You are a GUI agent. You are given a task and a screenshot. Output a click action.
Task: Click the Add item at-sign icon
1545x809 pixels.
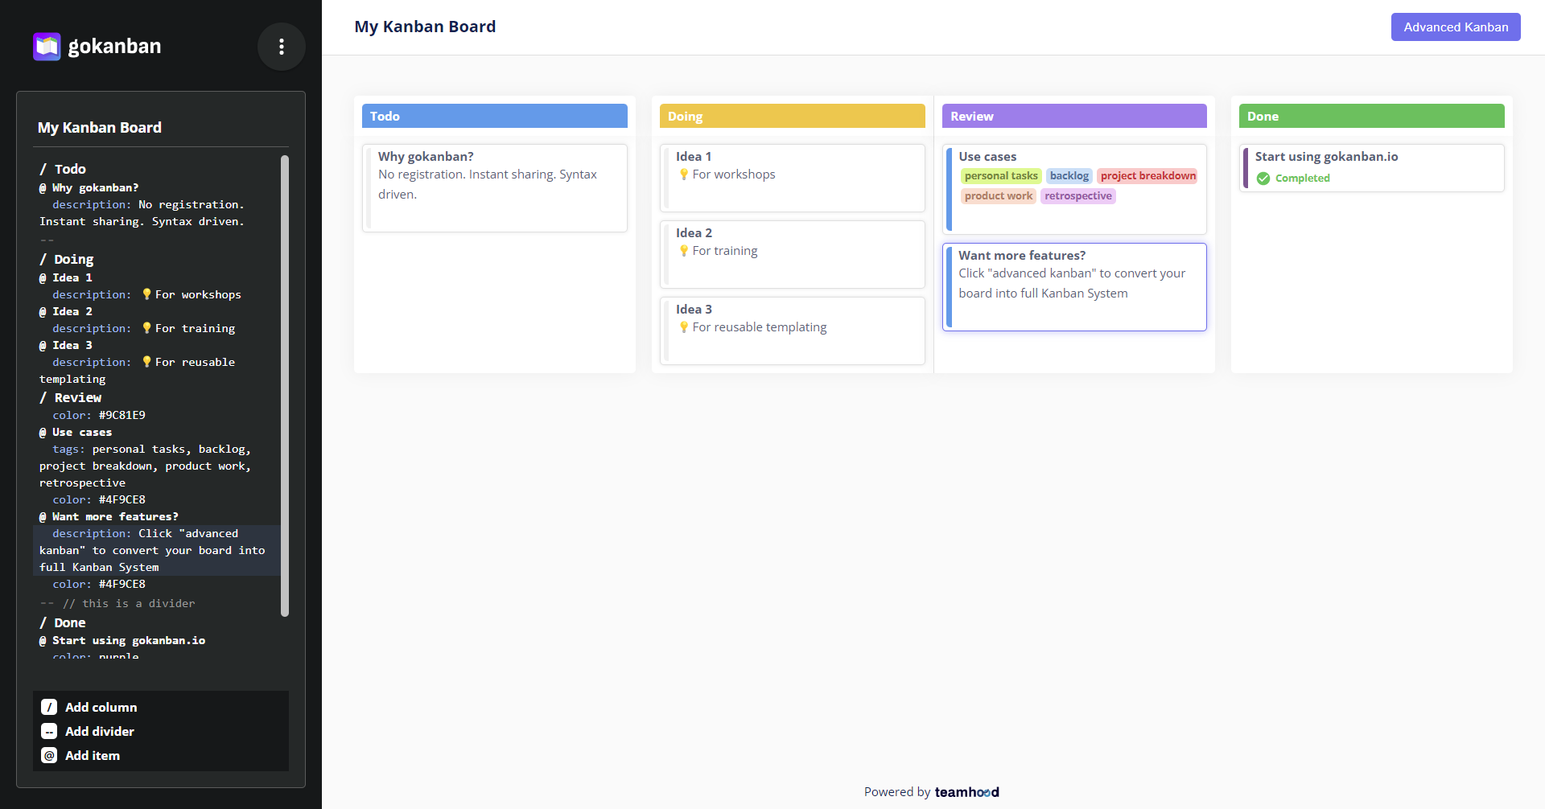pos(49,755)
